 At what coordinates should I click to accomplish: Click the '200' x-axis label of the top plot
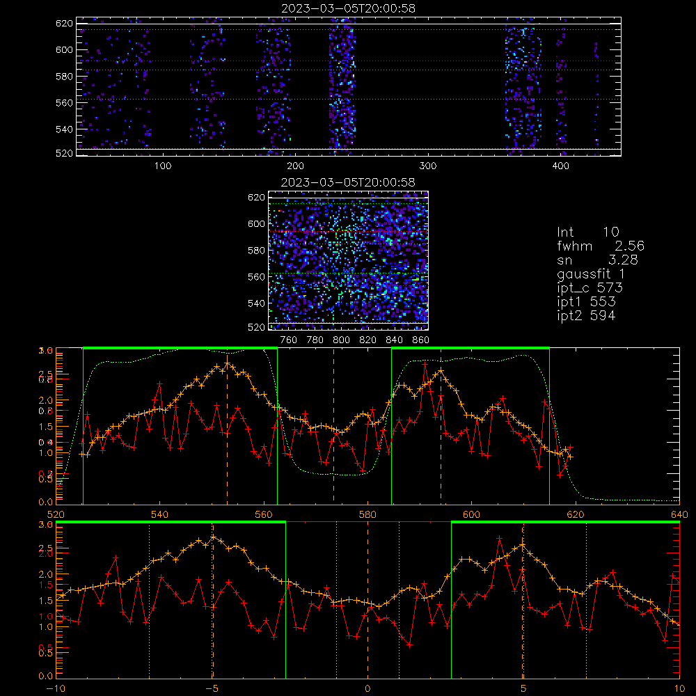[295, 166]
